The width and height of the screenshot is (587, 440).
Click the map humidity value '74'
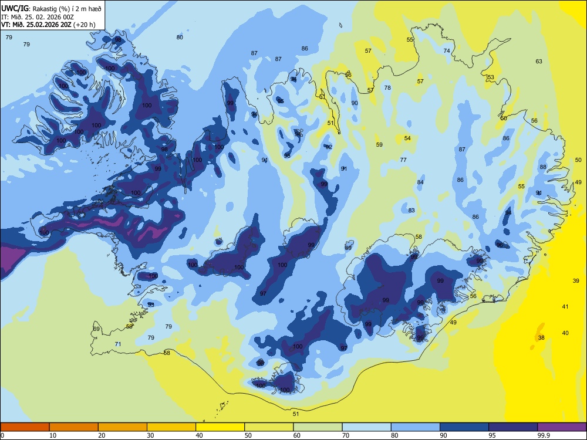(x=447, y=51)
